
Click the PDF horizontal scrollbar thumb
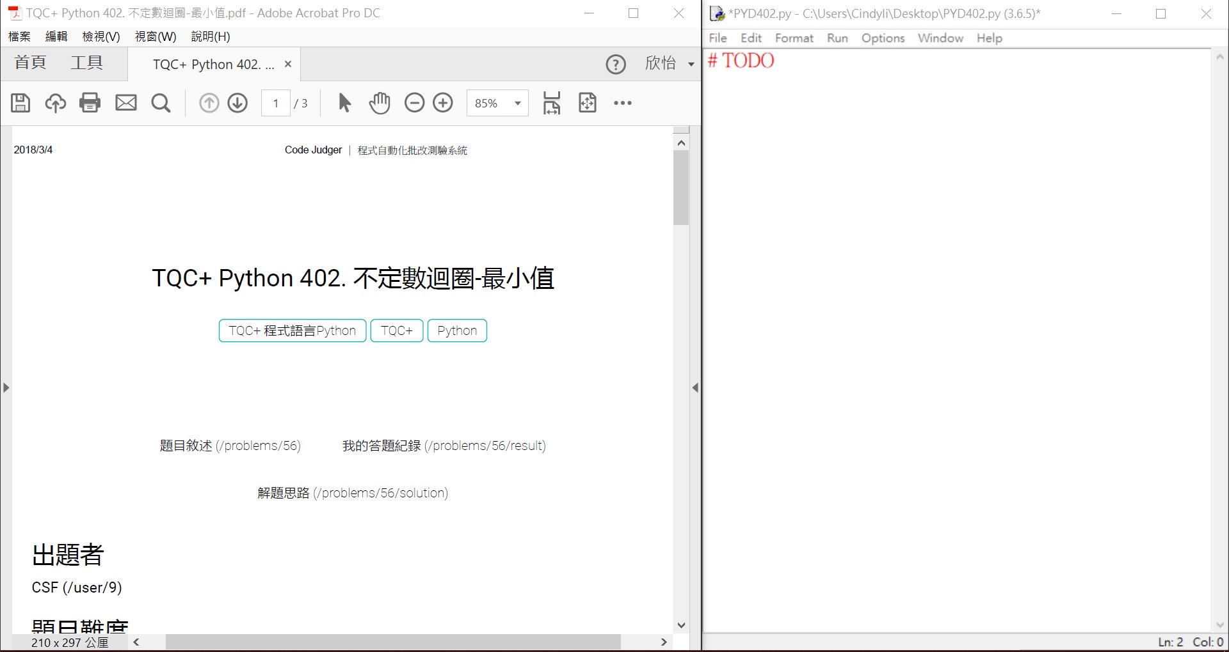[x=393, y=642]
